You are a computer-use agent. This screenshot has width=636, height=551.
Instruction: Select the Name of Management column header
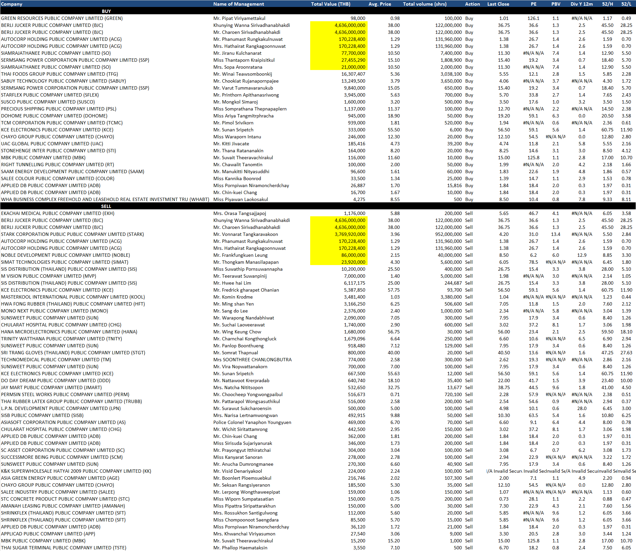pos(239,4)
